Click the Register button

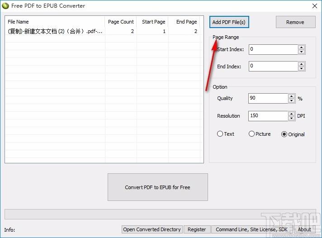(x=197, y=229)
